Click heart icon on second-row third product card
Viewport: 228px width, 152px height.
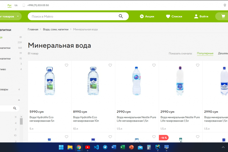(154, 137)
